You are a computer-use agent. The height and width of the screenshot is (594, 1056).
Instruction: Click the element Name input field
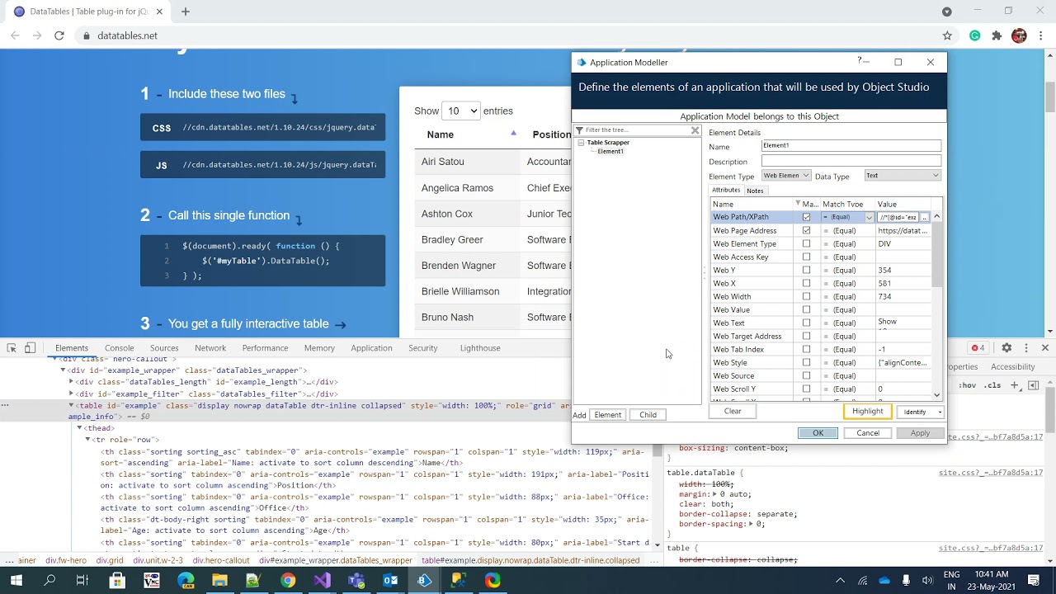pyautogui.click(x=851, y=146)
